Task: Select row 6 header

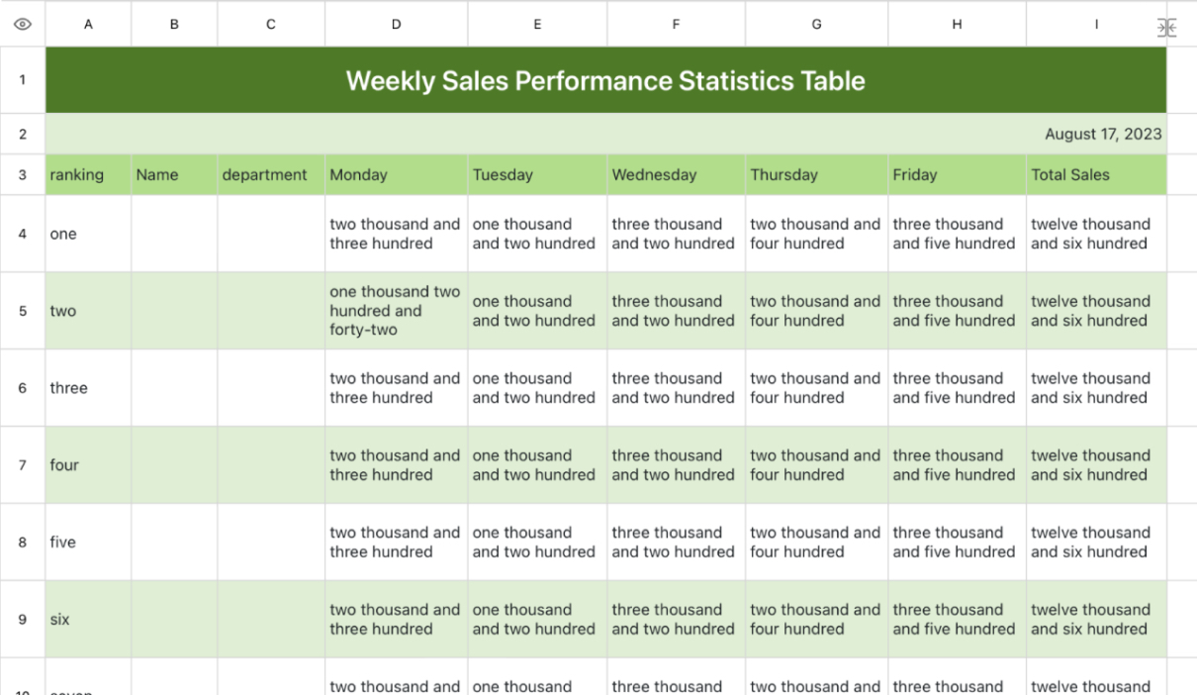Action: [22, 388]
